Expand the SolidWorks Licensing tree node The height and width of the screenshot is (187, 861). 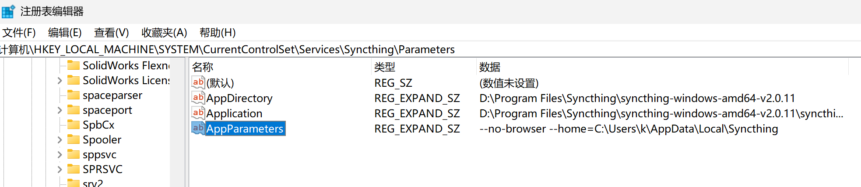60,80
